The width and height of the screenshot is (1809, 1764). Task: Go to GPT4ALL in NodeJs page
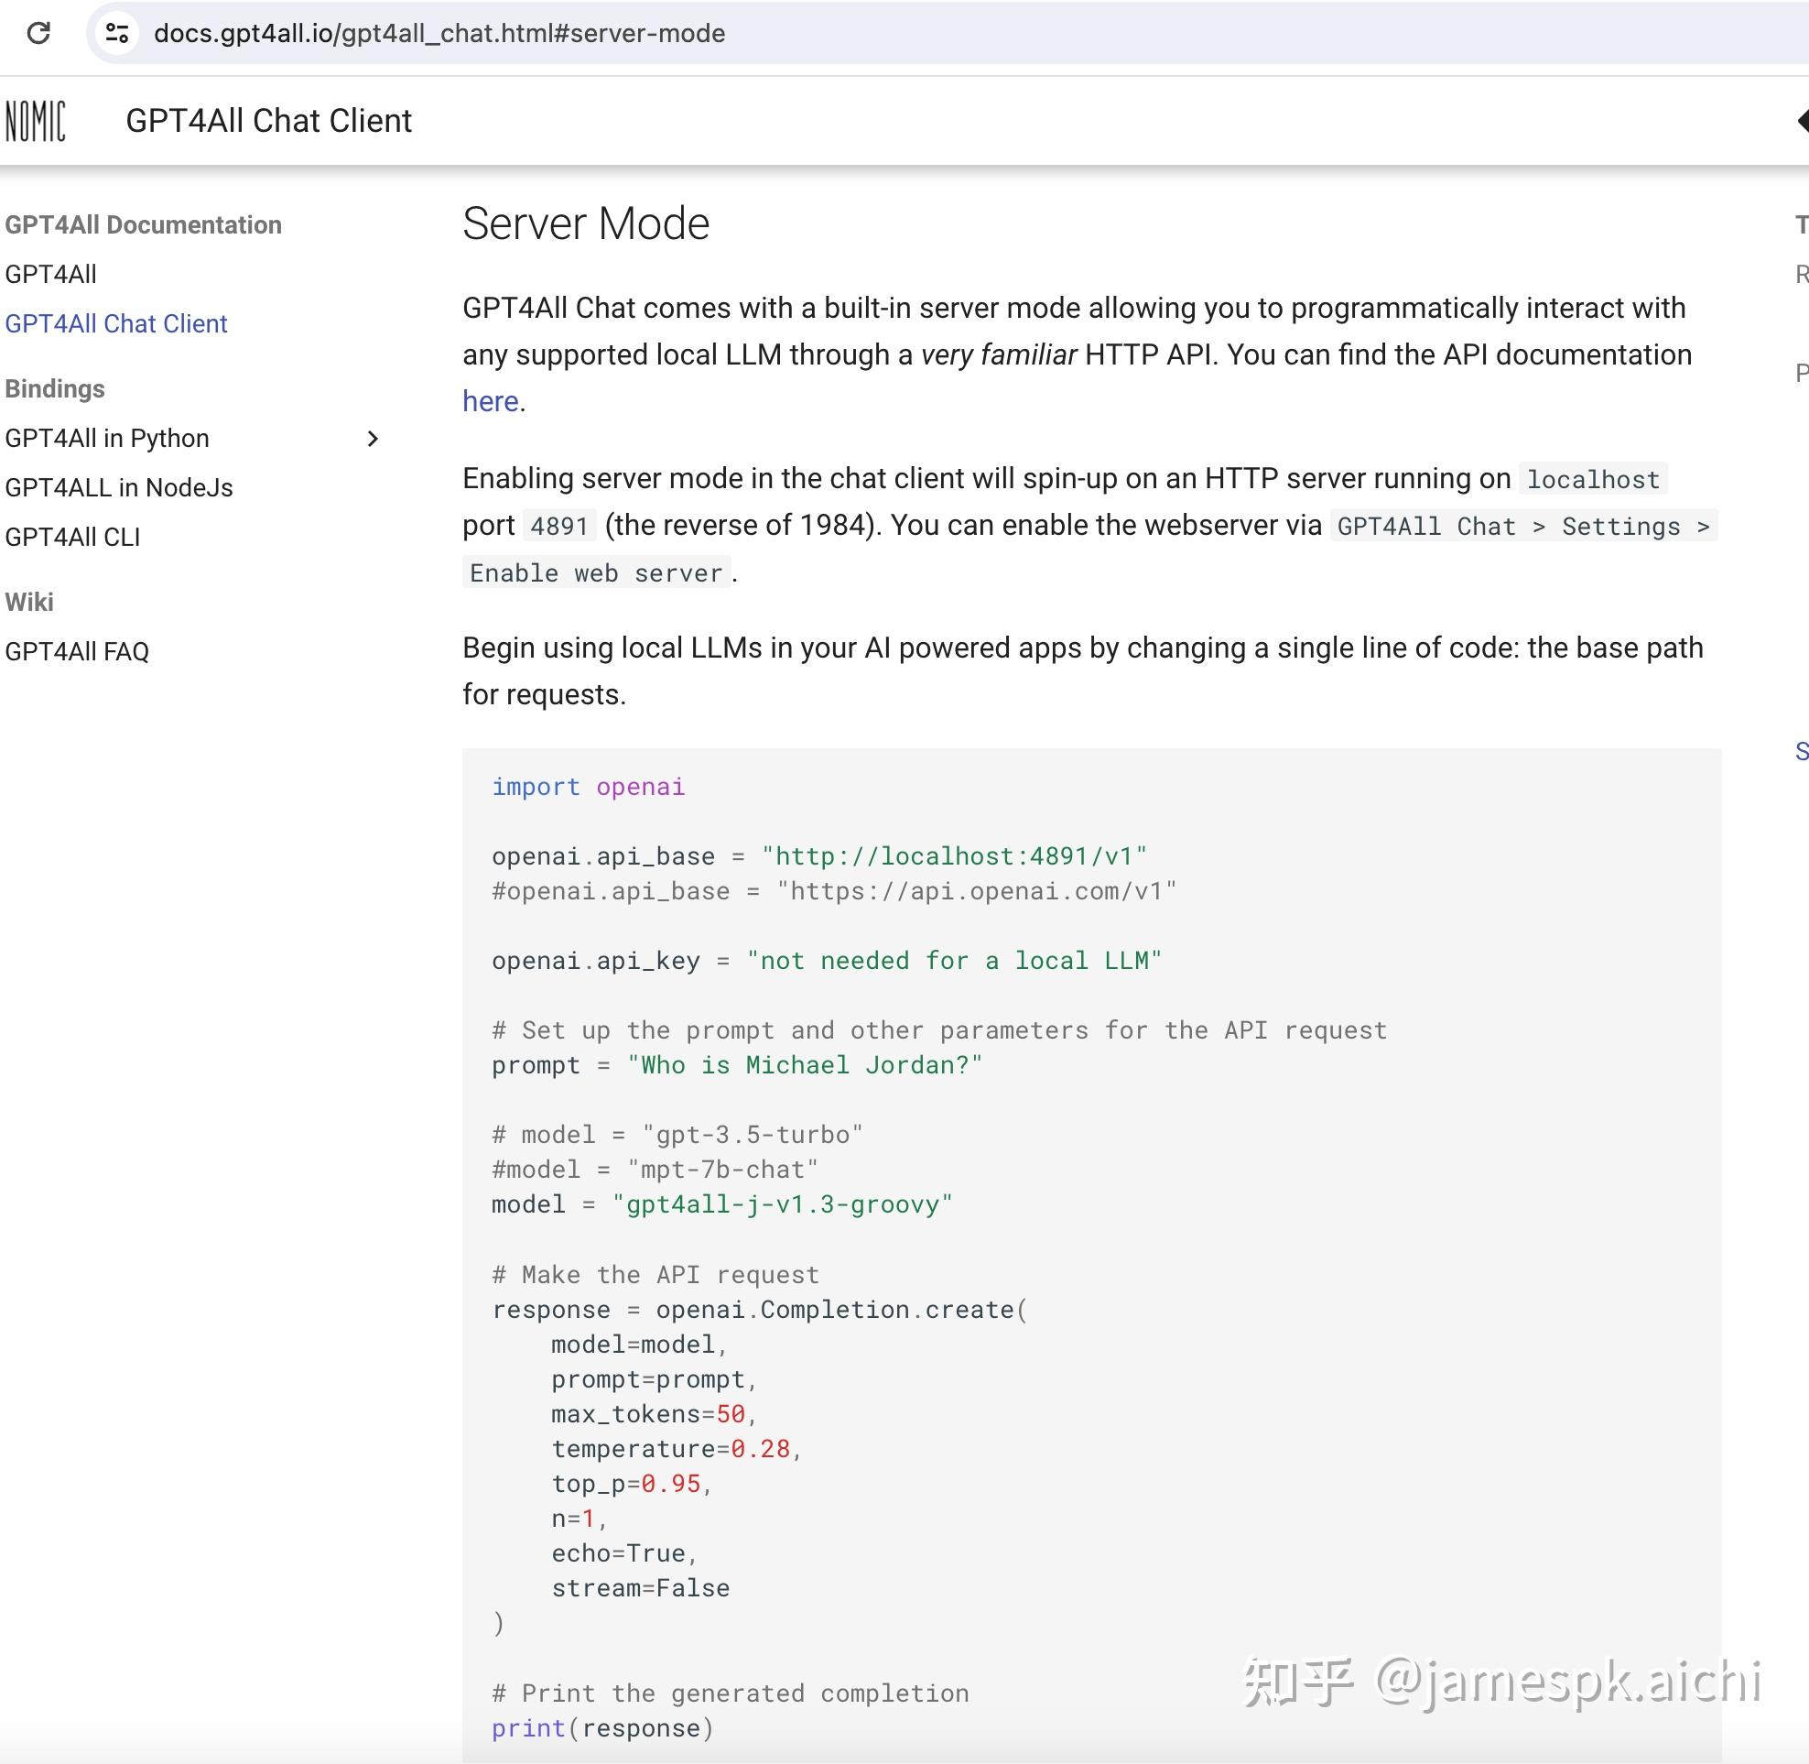pyautogui.click(x=119, y=487)
